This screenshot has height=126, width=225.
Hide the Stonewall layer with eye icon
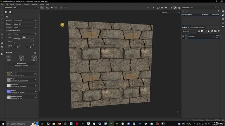click(183, 36)
